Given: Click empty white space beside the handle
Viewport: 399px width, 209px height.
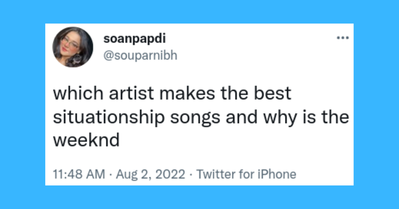Looking at the screenshot, I should pyautogui.click(x=253, y=56).
